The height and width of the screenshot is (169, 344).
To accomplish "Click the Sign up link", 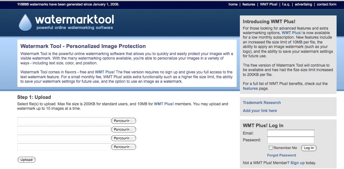I will (298, 163).
